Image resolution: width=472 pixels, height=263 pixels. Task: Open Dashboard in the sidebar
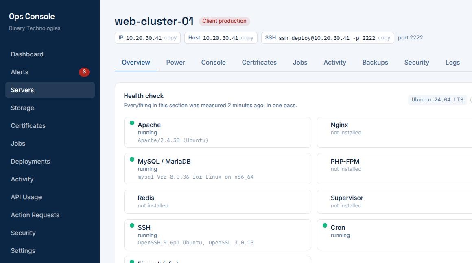point(50,54)
